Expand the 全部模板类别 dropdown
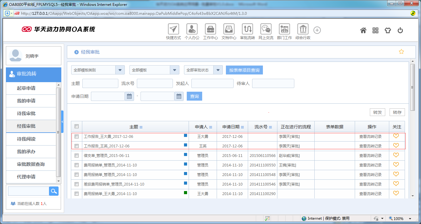The width and height of the screenshot is (421, 224). point(120,70)
